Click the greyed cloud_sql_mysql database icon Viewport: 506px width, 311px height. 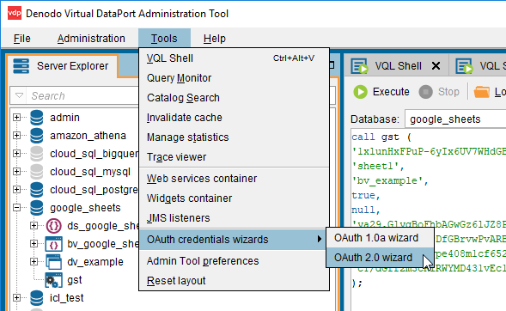36,172
